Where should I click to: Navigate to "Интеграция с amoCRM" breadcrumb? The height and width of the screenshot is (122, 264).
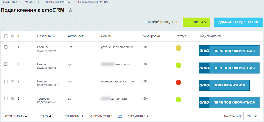click(x=56, y=2)
